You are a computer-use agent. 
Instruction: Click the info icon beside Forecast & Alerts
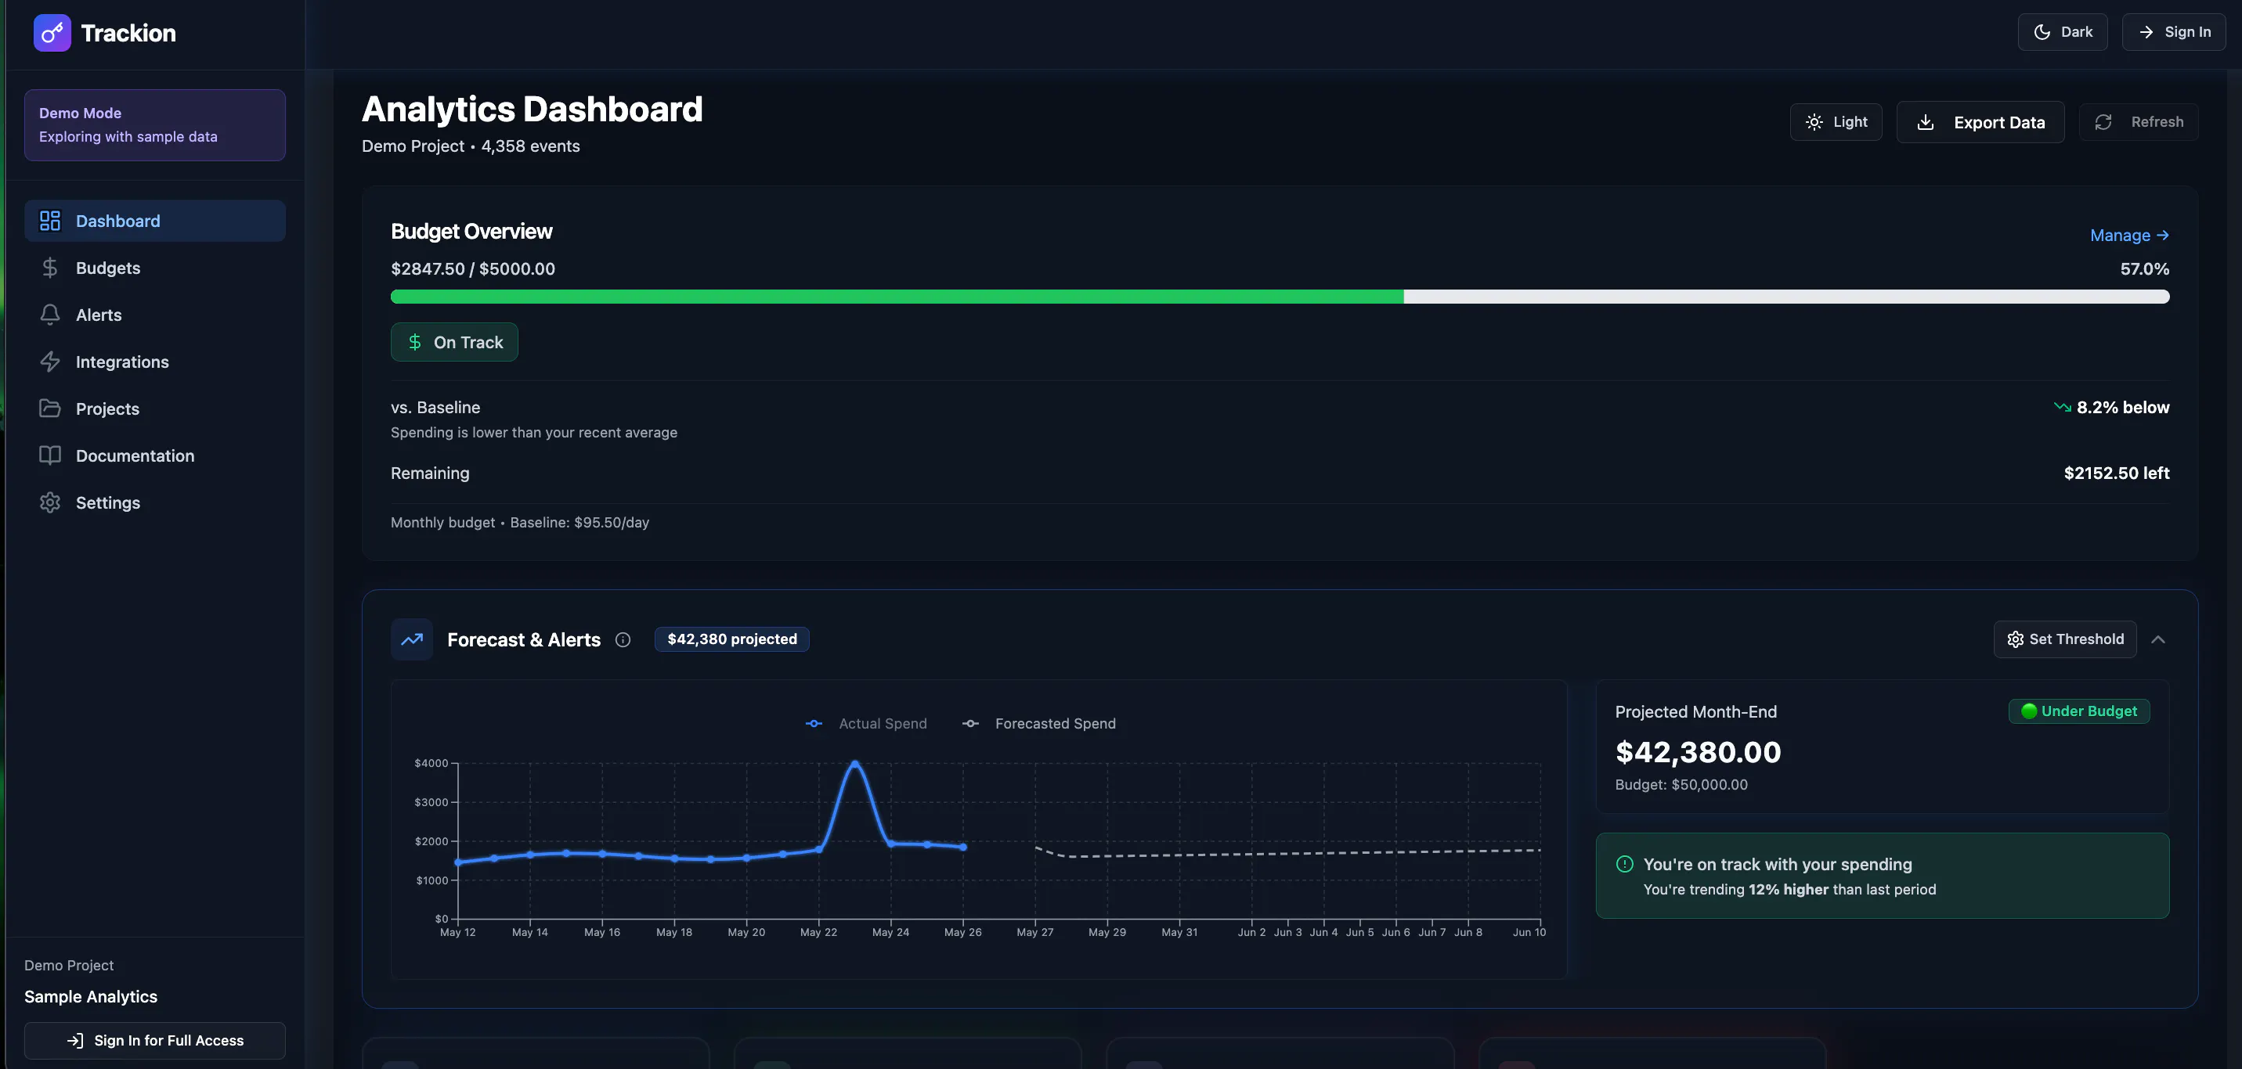pos(623,640)
